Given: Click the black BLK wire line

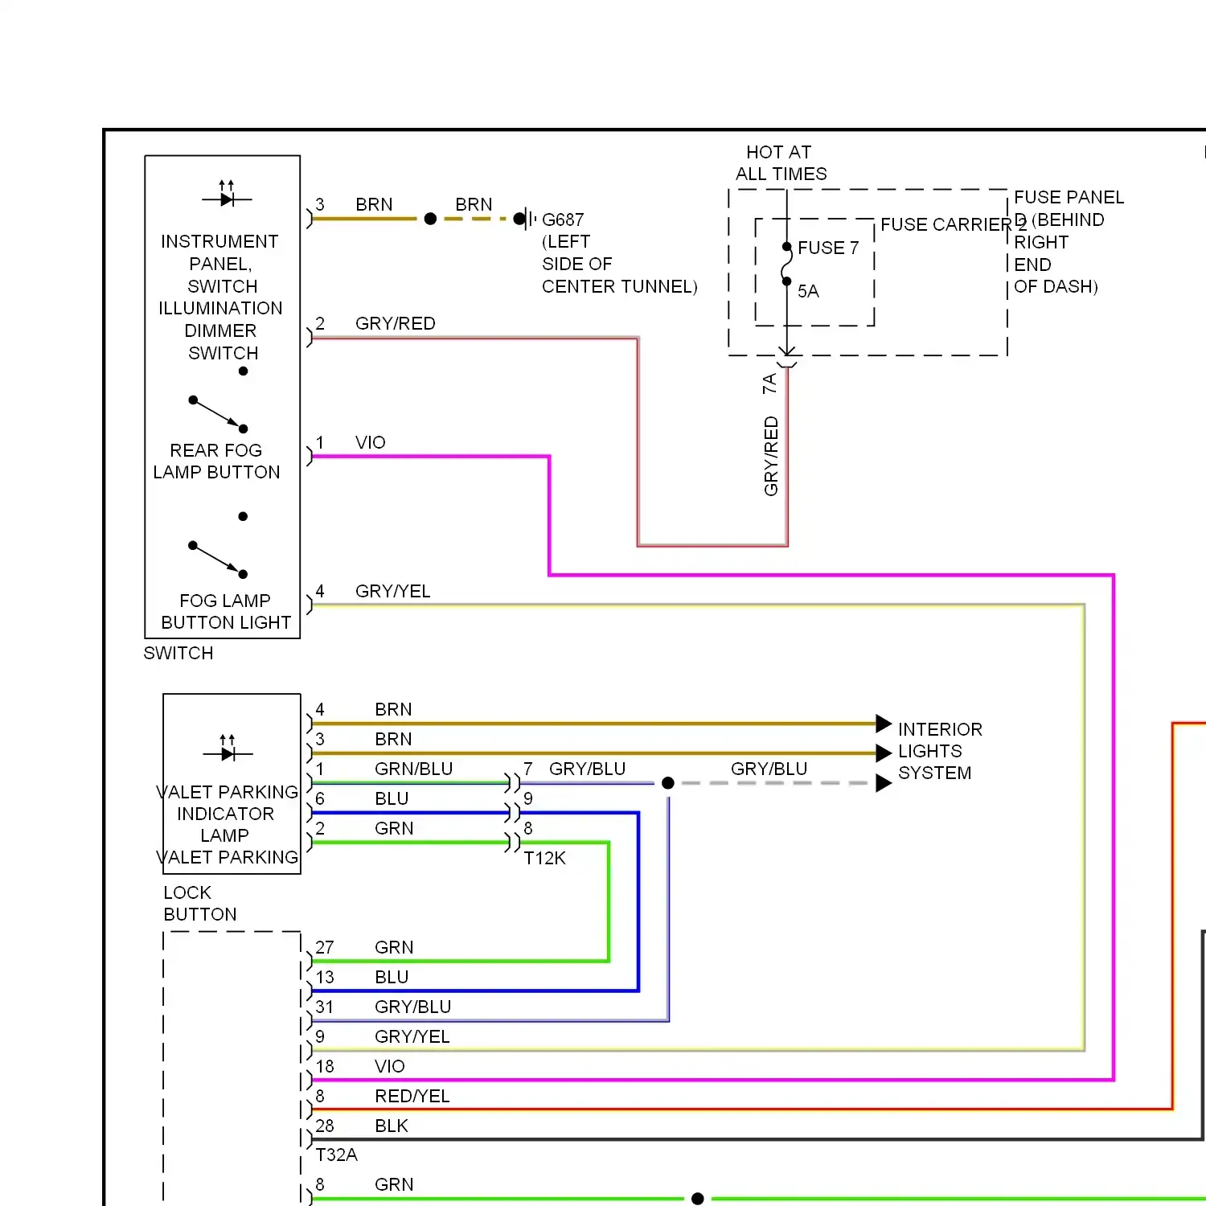Looking at the screenshot, I should (756, 1139).
